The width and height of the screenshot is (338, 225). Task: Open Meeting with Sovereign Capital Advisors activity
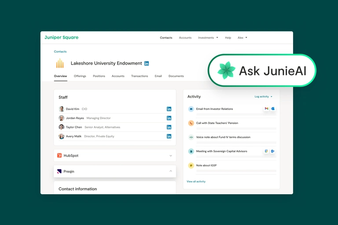[222, 151]
